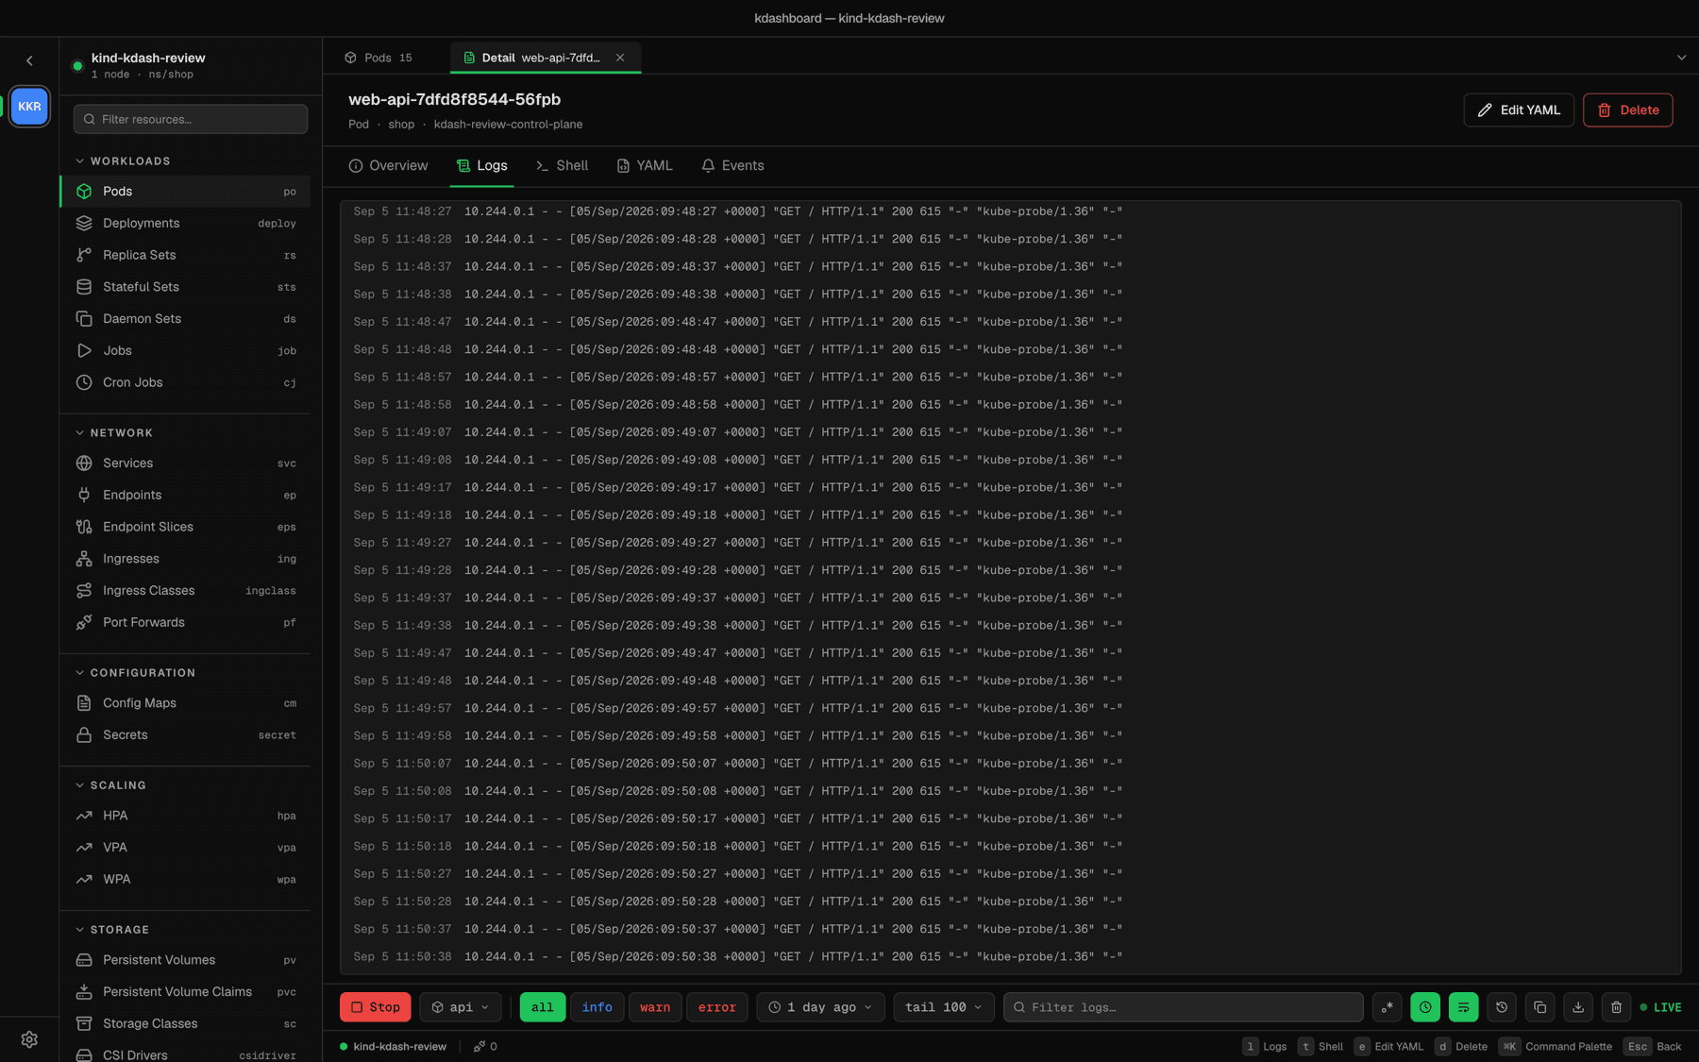
Task: Open Deployments in the sidebar
Action: (x=186, y=223)
